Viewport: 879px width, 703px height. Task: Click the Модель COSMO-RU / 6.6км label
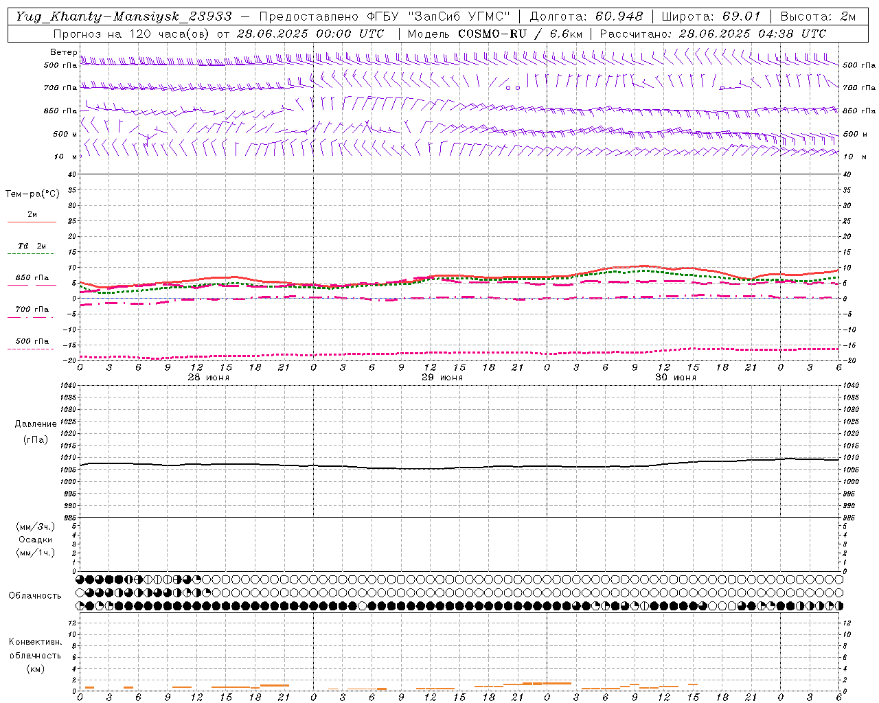click(x=494, y=34)
